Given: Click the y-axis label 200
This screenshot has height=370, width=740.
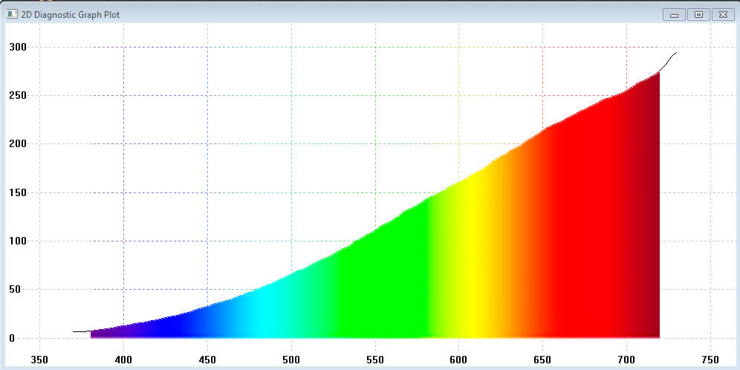Looking at the screenshot, I should [x=18, y=144].
